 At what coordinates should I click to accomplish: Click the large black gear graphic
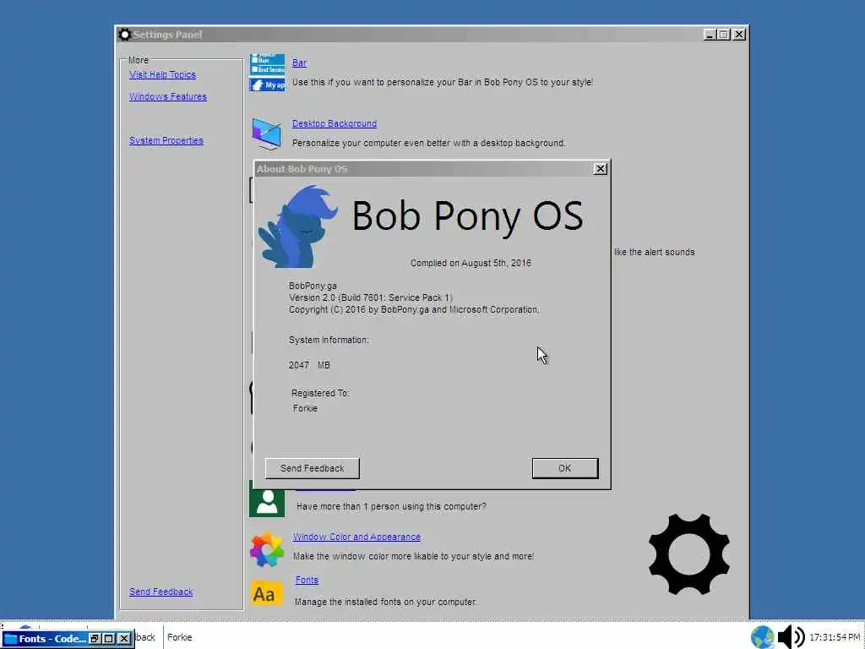[x=689, y=554]
